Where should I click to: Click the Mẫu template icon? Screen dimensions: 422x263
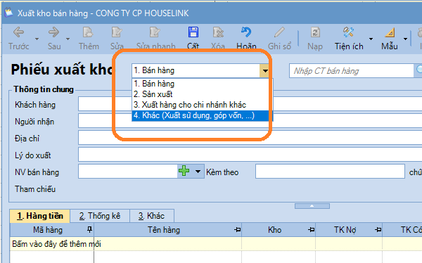pos(390,32)
